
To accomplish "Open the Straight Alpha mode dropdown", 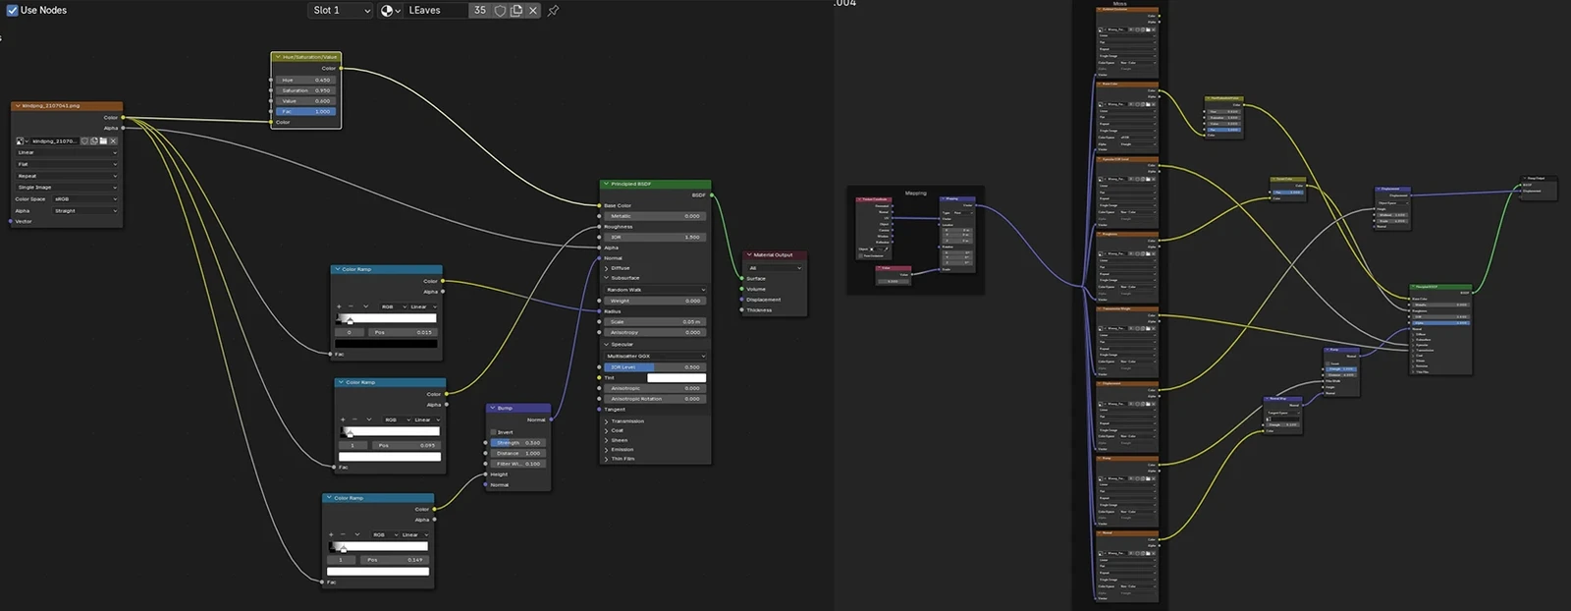I will 85,210.
